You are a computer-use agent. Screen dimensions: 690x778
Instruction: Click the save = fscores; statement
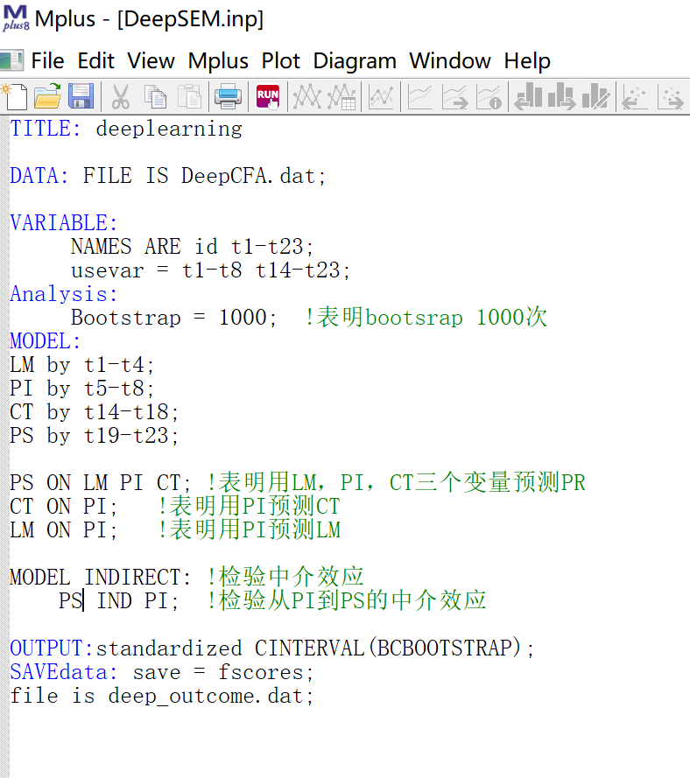[223, 673]
